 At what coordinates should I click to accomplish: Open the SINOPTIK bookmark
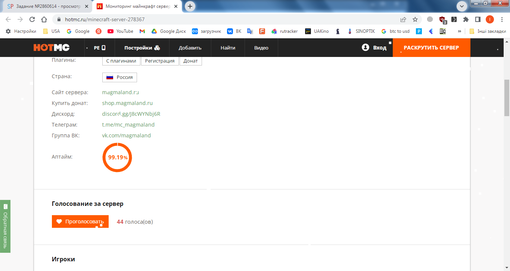coord(361,31)
